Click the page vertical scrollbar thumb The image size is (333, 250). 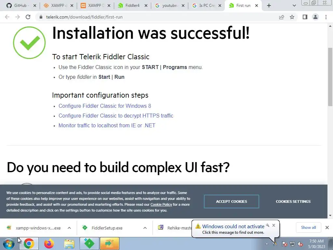point(330,77)
